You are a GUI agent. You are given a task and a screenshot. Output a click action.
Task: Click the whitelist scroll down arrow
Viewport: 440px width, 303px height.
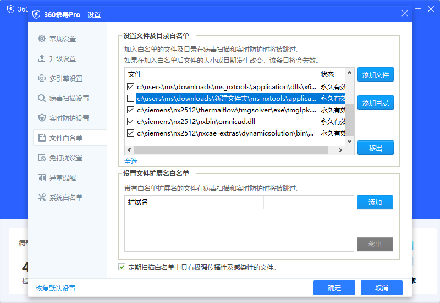pyautogui.click(x=349, y=141)
